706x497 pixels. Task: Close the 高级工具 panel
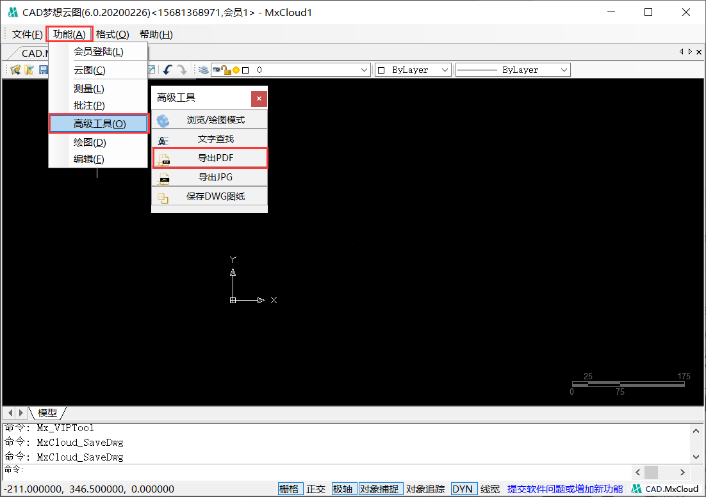point(259,99)
